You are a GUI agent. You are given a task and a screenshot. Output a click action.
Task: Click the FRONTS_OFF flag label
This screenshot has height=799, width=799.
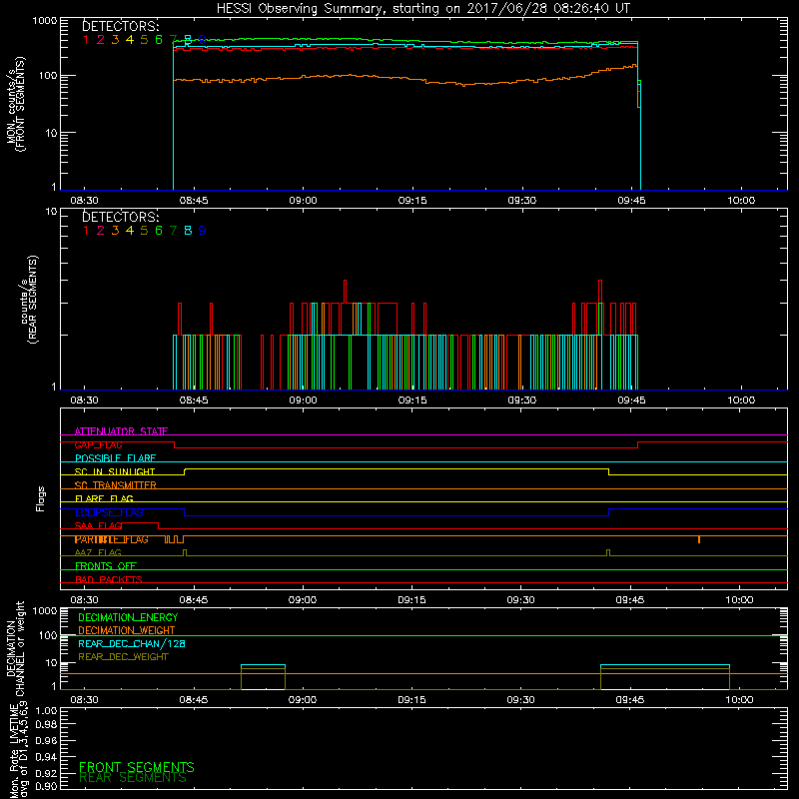pyautogui.click(x=106, y=565)
